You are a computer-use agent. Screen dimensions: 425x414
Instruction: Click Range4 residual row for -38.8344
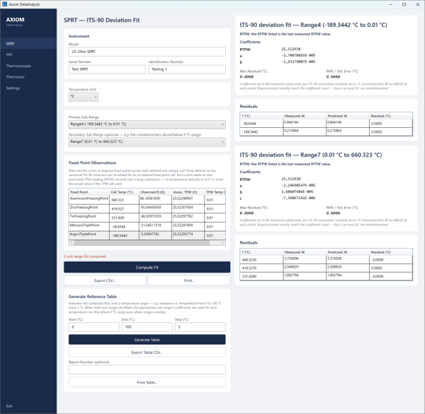click(x=326, y=123)
